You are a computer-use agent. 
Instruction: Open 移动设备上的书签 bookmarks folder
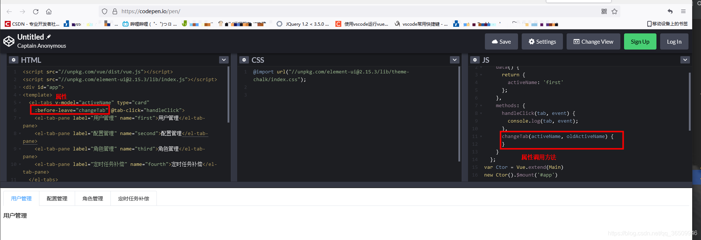coord(667,24)
